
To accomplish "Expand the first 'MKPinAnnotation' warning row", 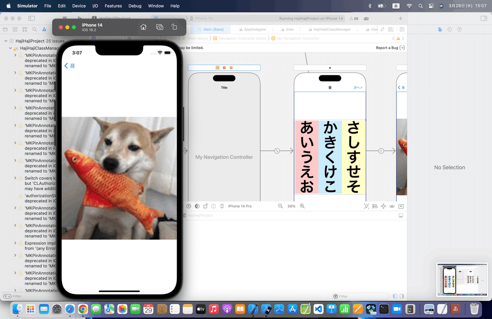I will click(15, 55).
